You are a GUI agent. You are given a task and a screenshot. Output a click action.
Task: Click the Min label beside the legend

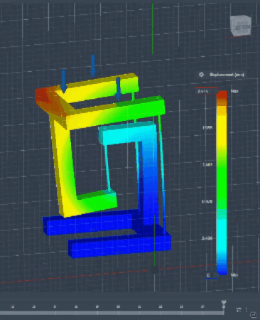(x=234, y=275)
